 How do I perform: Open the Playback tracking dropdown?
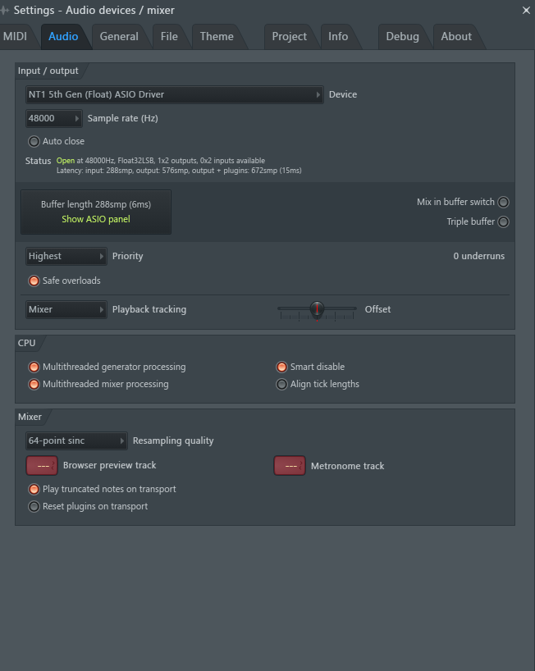coord(66,309)
